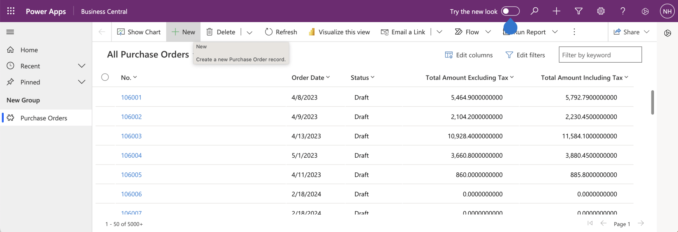Expand the Recent section chevron
The width and height of the screenshot is (678, 232).
(x=82, y=66)
